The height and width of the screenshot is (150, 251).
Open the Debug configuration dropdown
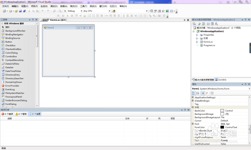point(81,11)
